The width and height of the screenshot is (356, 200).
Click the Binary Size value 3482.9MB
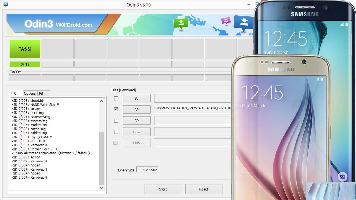point(147,170)
